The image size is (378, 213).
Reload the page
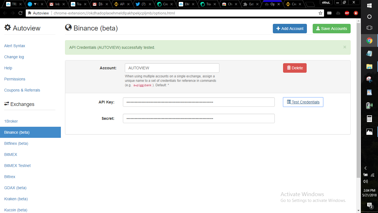point(20,13)
